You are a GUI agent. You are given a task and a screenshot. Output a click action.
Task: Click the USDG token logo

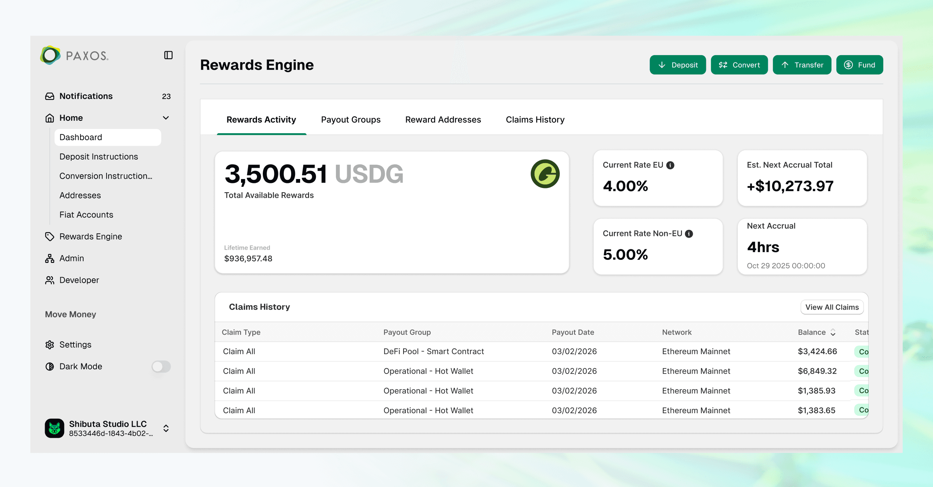545,174
